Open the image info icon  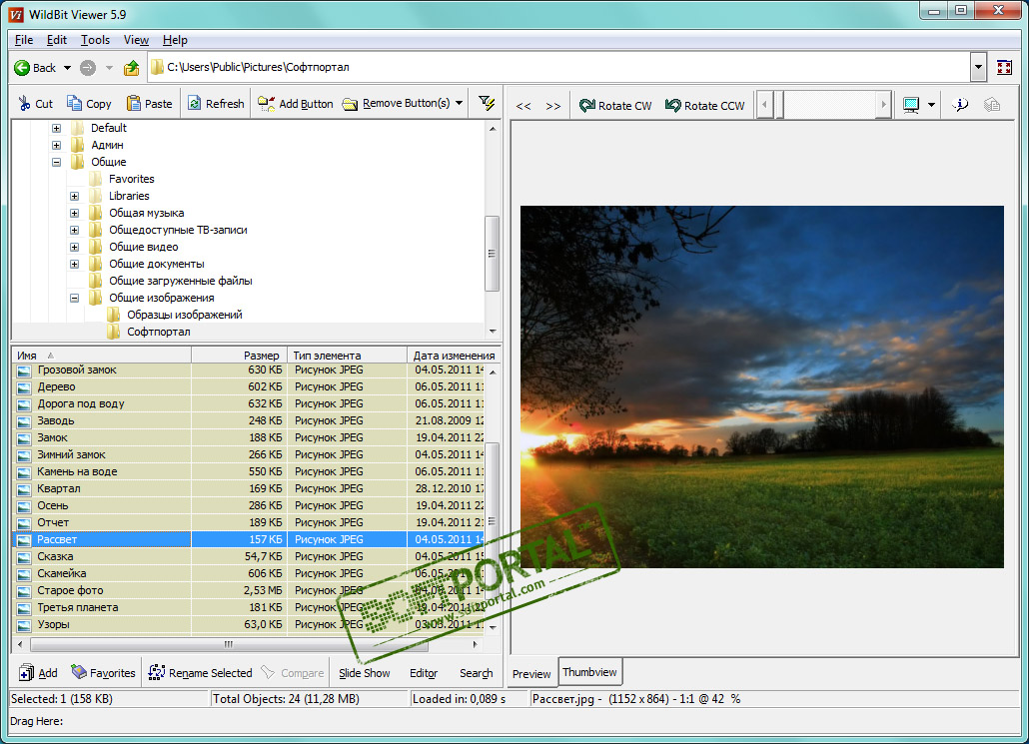tap(960, 105)
